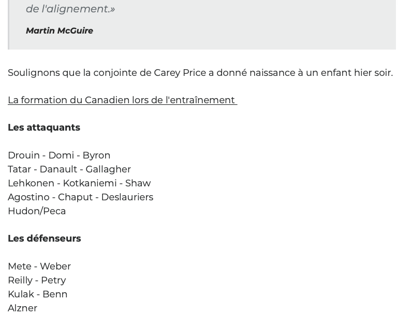Click the Lehkonen - Kotkaniemi - Shaw line
This screenshot has height=317, width=398.
[x=79, y=183]
